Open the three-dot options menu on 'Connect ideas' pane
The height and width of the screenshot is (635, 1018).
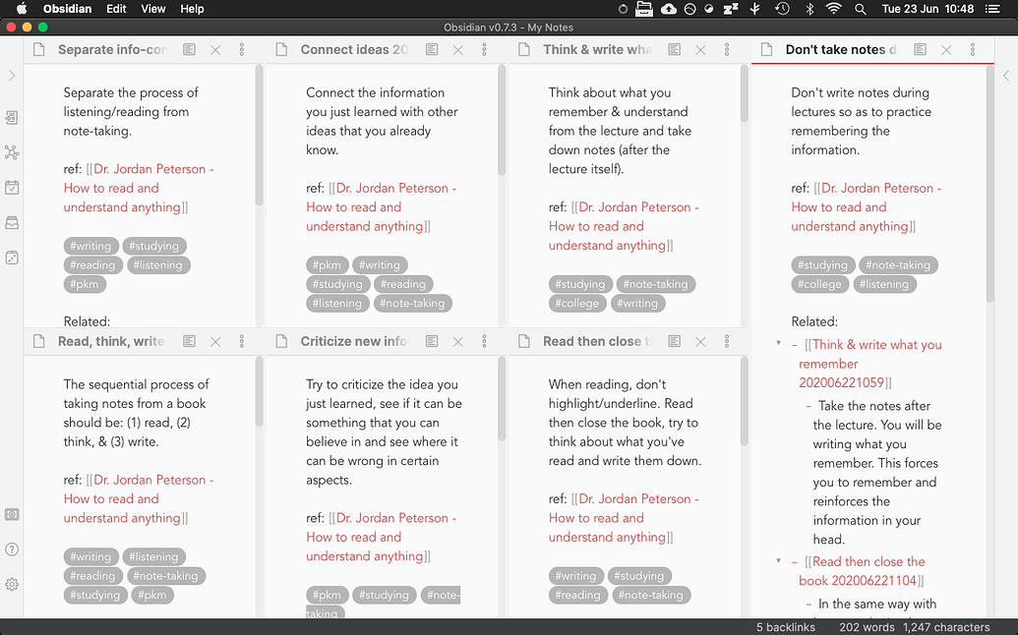[484, 48]
